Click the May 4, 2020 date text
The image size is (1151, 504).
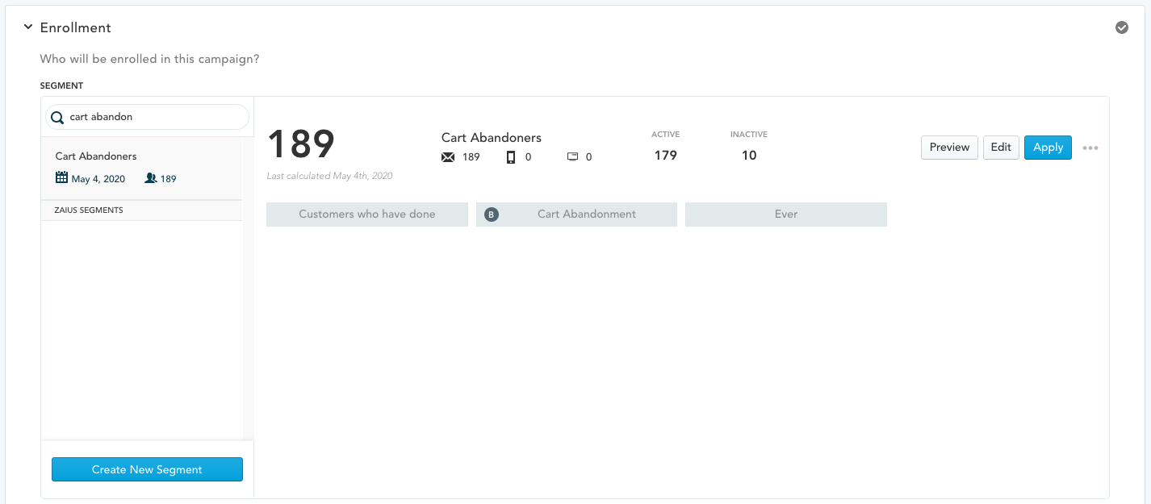(98, 179)
